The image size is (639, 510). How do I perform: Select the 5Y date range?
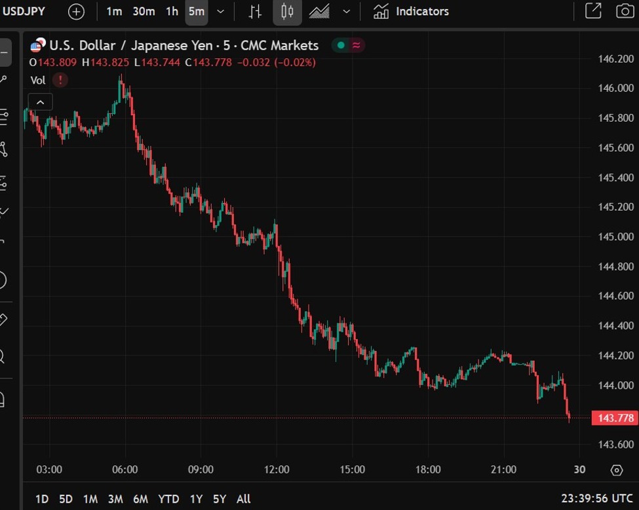coord(220,499)
